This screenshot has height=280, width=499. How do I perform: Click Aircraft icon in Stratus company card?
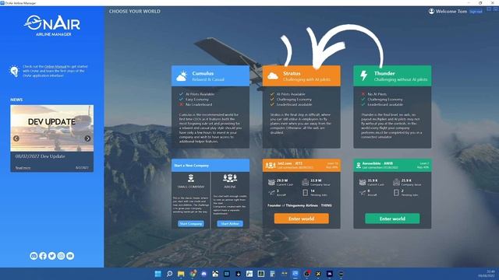(x=271, y=192)
